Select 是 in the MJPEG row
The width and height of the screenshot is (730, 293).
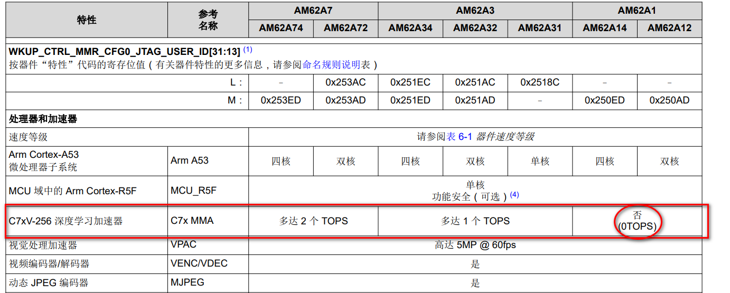tap(475, 283)
